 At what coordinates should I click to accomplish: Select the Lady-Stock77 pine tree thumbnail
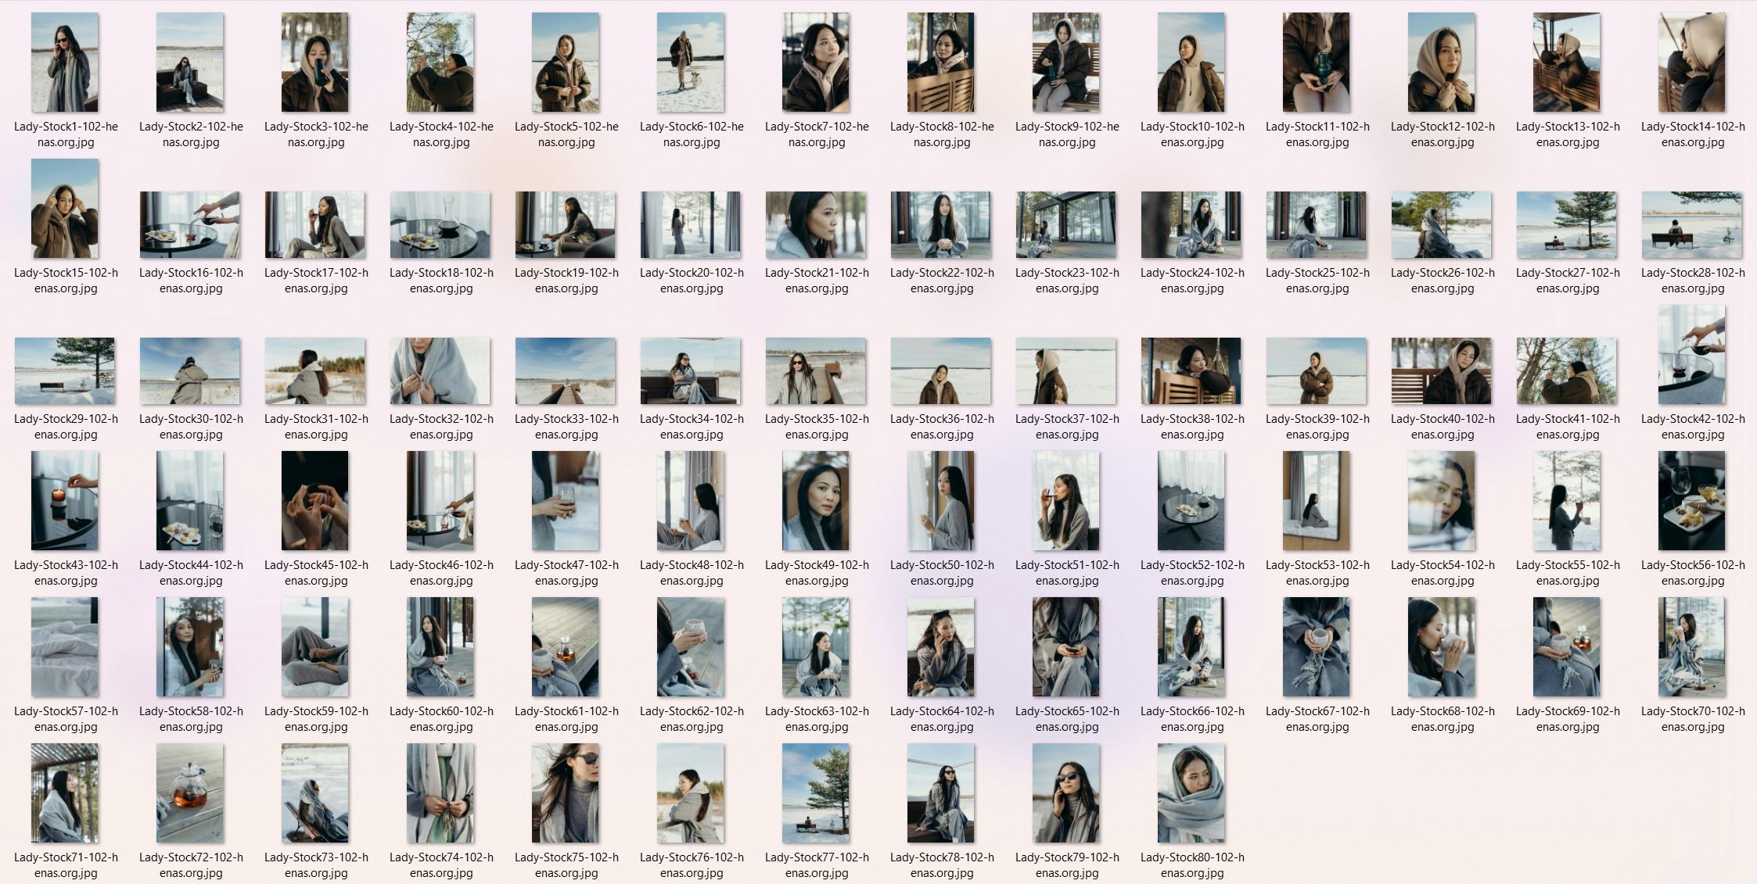click(x=816, y=793)
